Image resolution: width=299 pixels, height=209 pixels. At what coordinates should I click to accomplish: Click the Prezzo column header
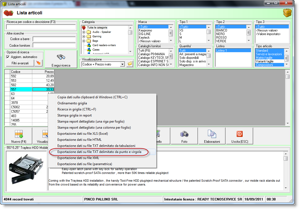coord(43,72)
